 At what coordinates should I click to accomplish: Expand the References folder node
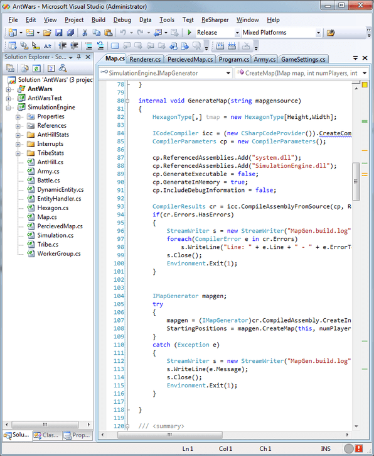pos(18,126)
